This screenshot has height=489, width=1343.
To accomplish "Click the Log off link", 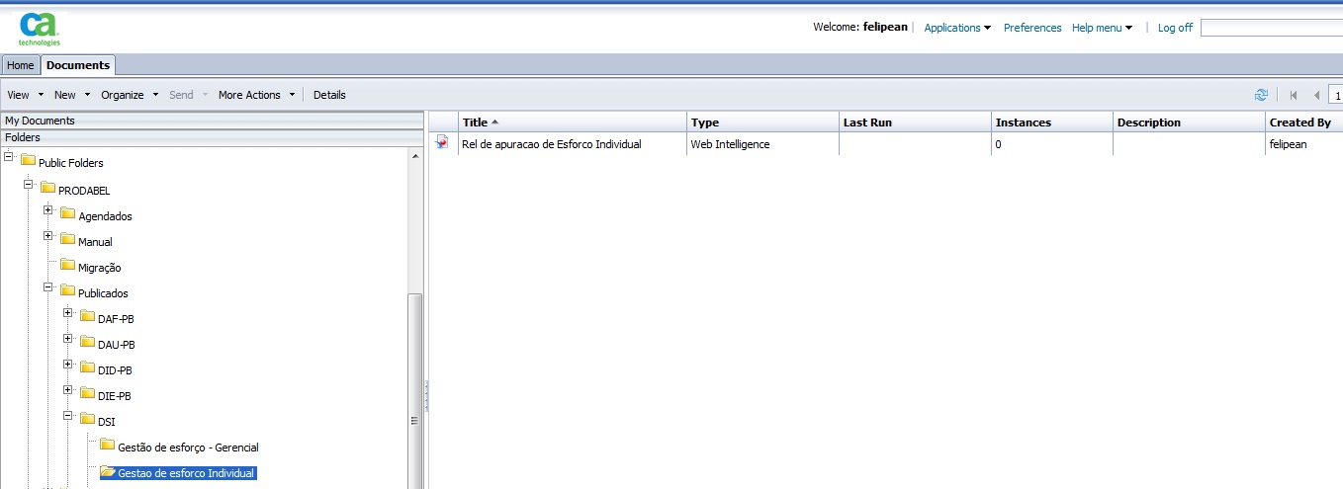I will coord(1175,28).
